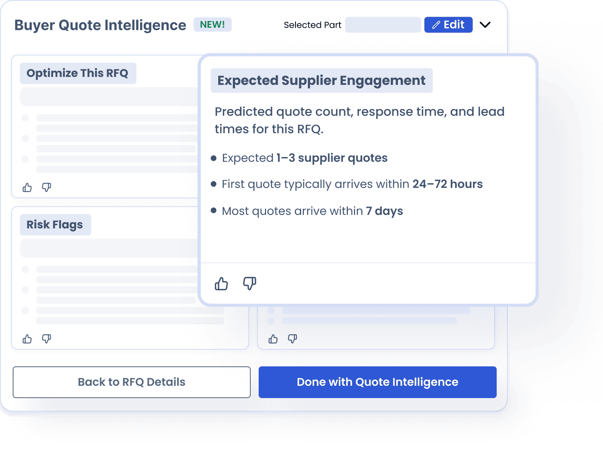Viewport: 603px width, 452px height.
Task: Click the NEW! badge
Action: tap(213, 25)
